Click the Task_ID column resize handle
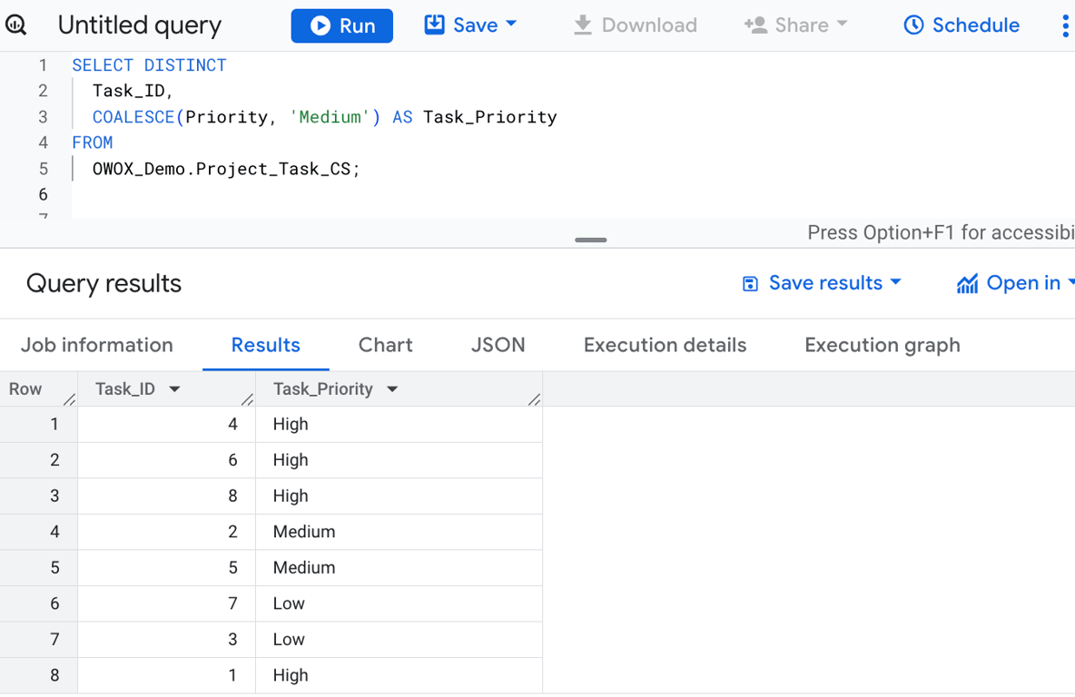1075x697 pixels. point(248,399)
